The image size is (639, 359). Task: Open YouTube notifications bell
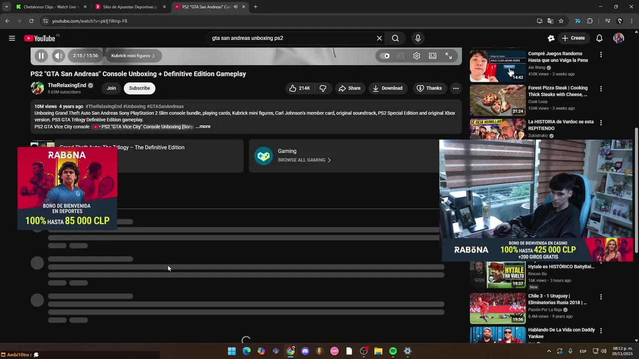[x=600, y=38]
